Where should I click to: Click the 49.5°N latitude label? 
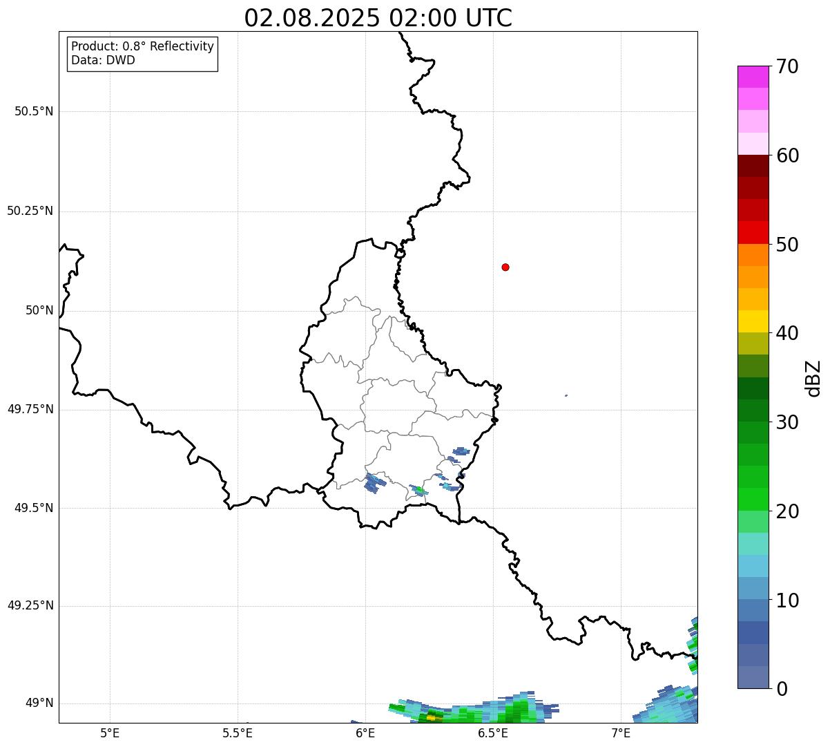pos(34,508)
